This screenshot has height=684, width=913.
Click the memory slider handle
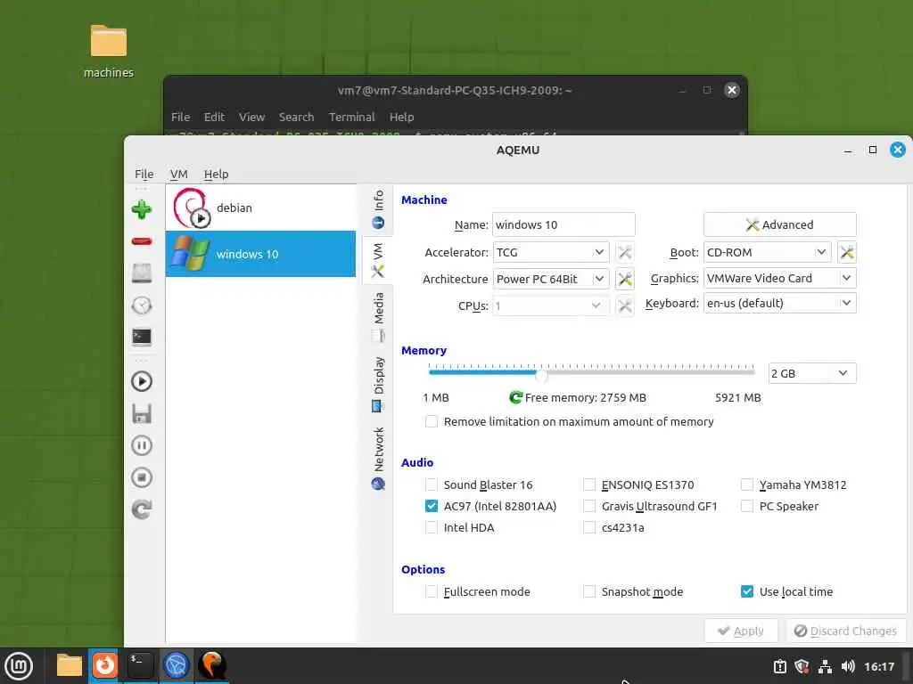point(541,375)
